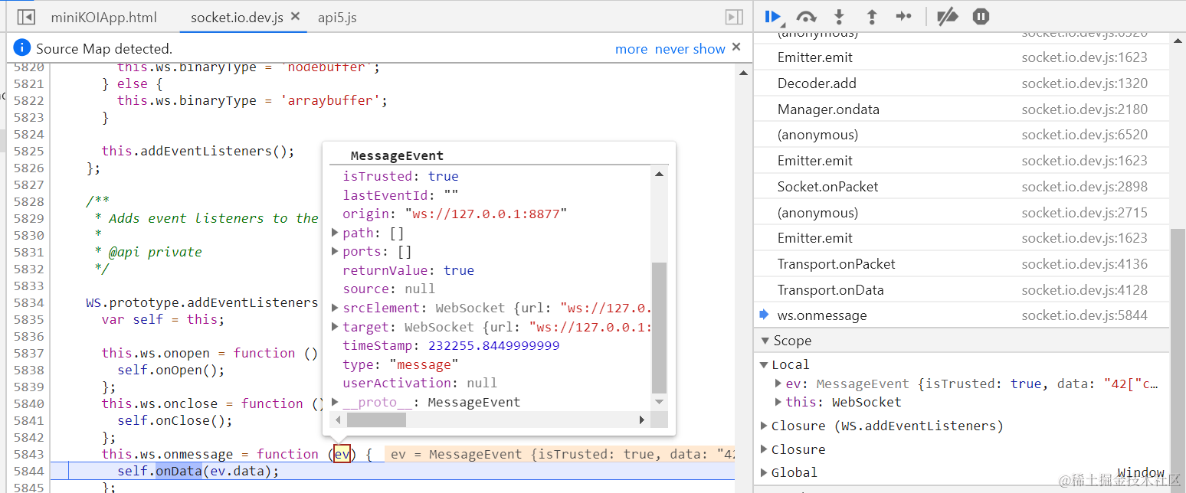Open socket.io.dev.js:2715 source link
The image size is (1186, 493).
(x=1084, y=213)
